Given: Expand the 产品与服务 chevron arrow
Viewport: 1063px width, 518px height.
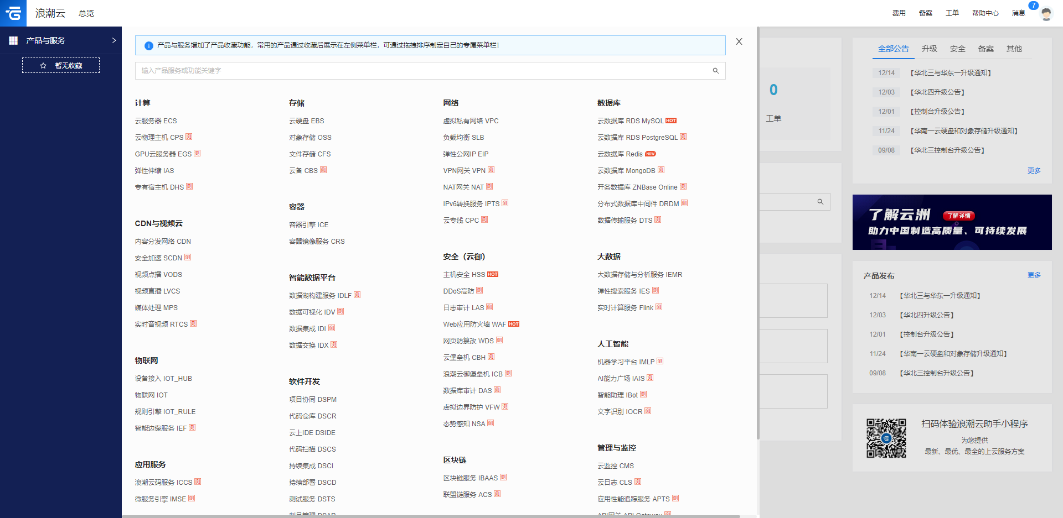Looking at the screenshot, I should (x=114, y=40).
